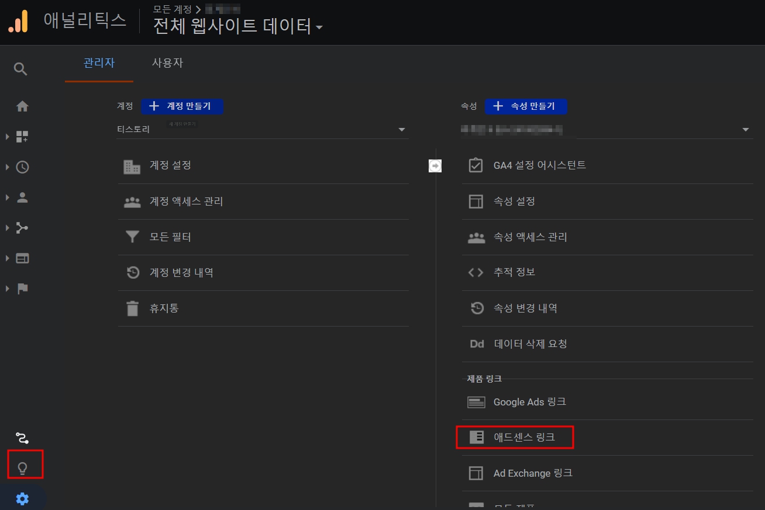This screenshot has height=510, width=765.
Task: Expand the Realtime section arrow
Action: [7, 167]
